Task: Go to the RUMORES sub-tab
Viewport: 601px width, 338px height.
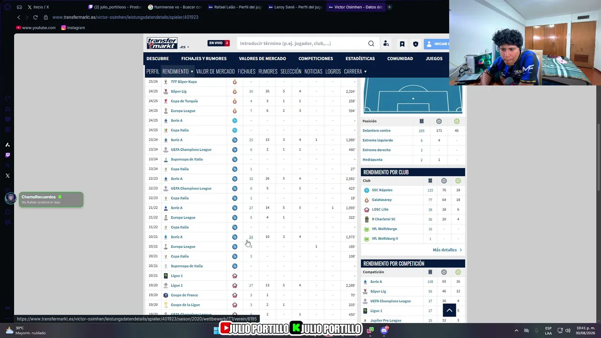Action: click(x=268, y=71)
